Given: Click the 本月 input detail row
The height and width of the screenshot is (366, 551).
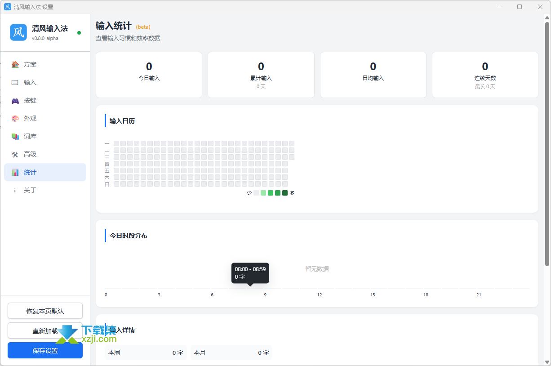Looking at the screenshot, I should 231,353.
